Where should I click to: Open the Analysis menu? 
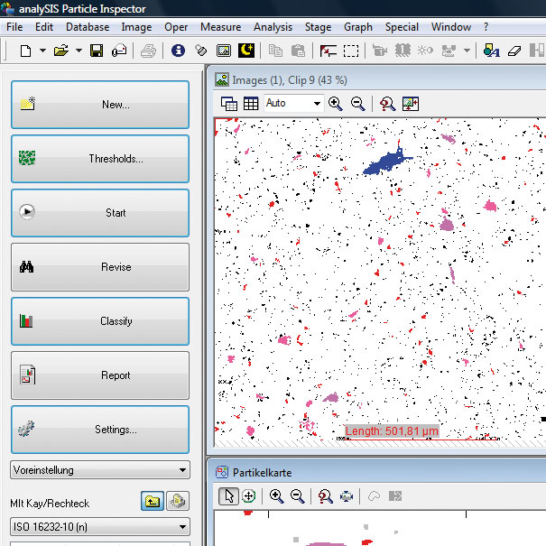coord(273,27)
